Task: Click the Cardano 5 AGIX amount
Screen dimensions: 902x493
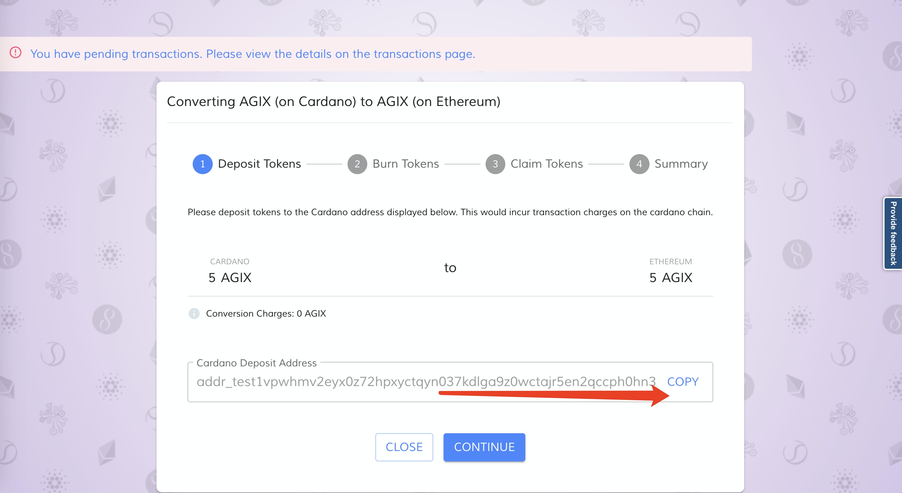Action: (x=230, y=278)
